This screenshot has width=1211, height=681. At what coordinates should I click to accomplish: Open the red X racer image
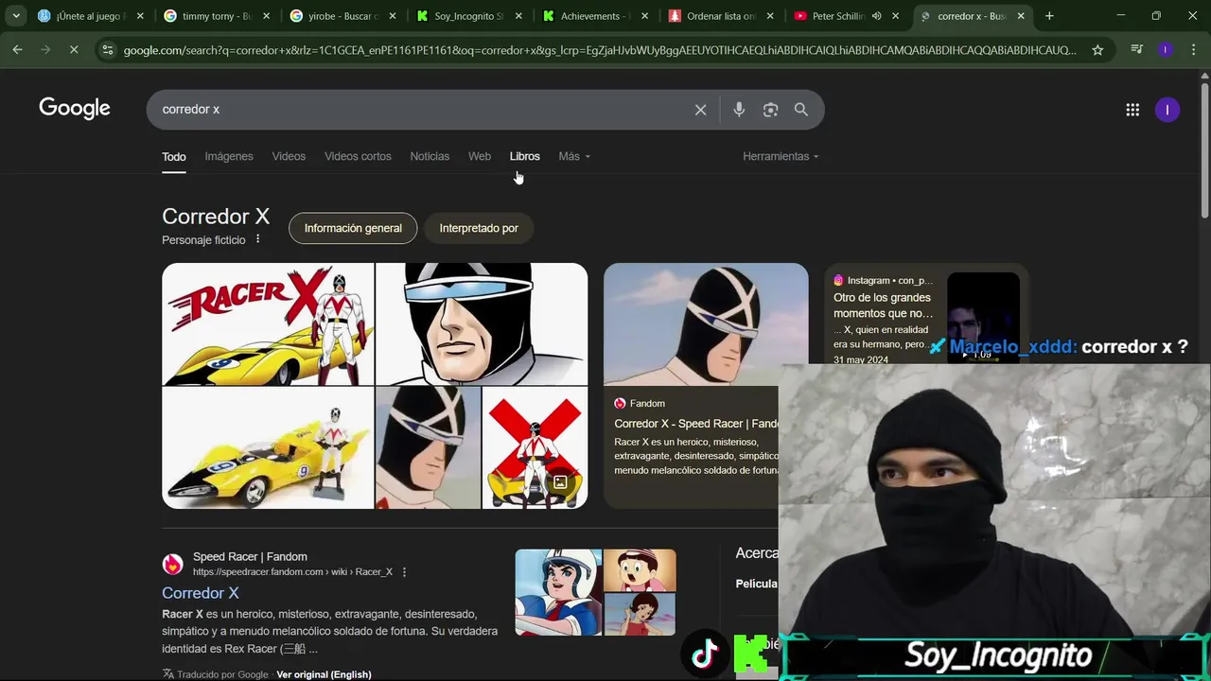click(535, 448)
